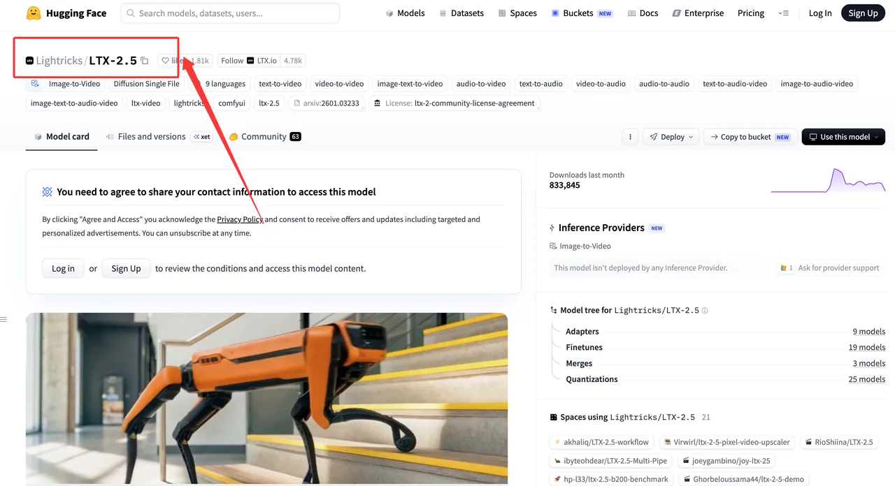Expand the extra navigation menu icon
This screenshot has width=895, height=486.
pyautogui.click(x=783, y=13)
